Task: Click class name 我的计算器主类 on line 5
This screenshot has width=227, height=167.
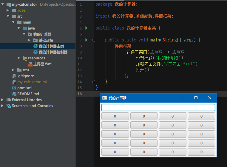Action: [141, 28]
